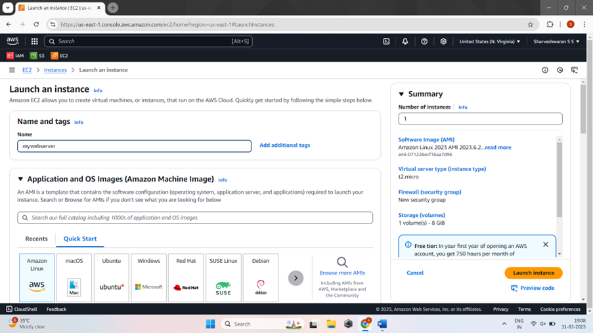The height and width of the screenshot is (333, 593).
Task: Focus the AWS console search bar
Action: pos(148,41)
